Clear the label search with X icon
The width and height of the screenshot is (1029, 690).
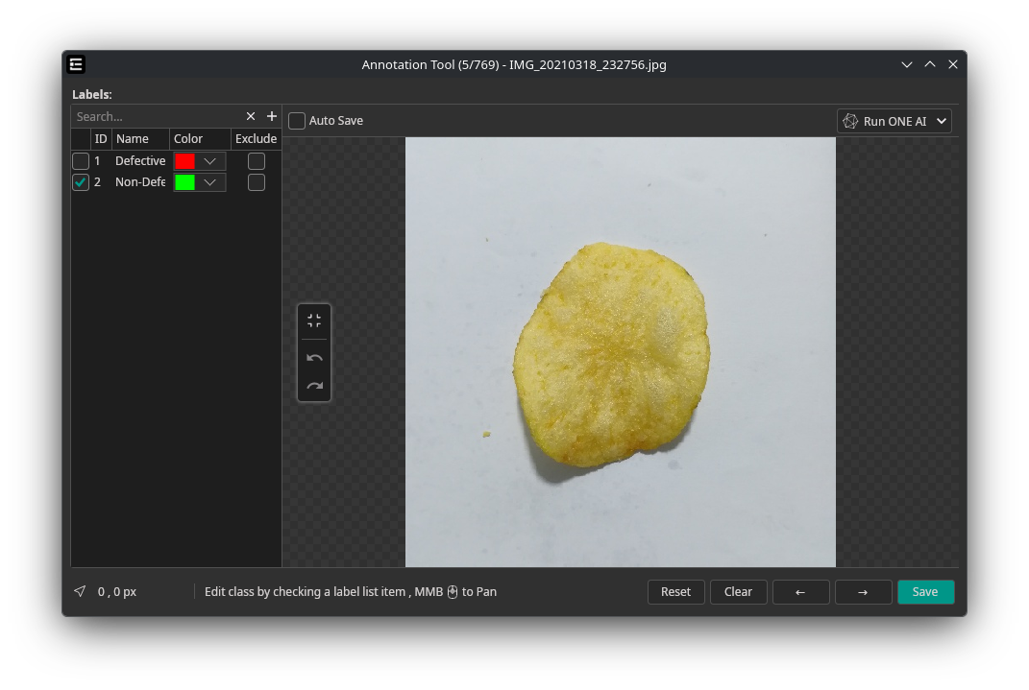(251, 116)
